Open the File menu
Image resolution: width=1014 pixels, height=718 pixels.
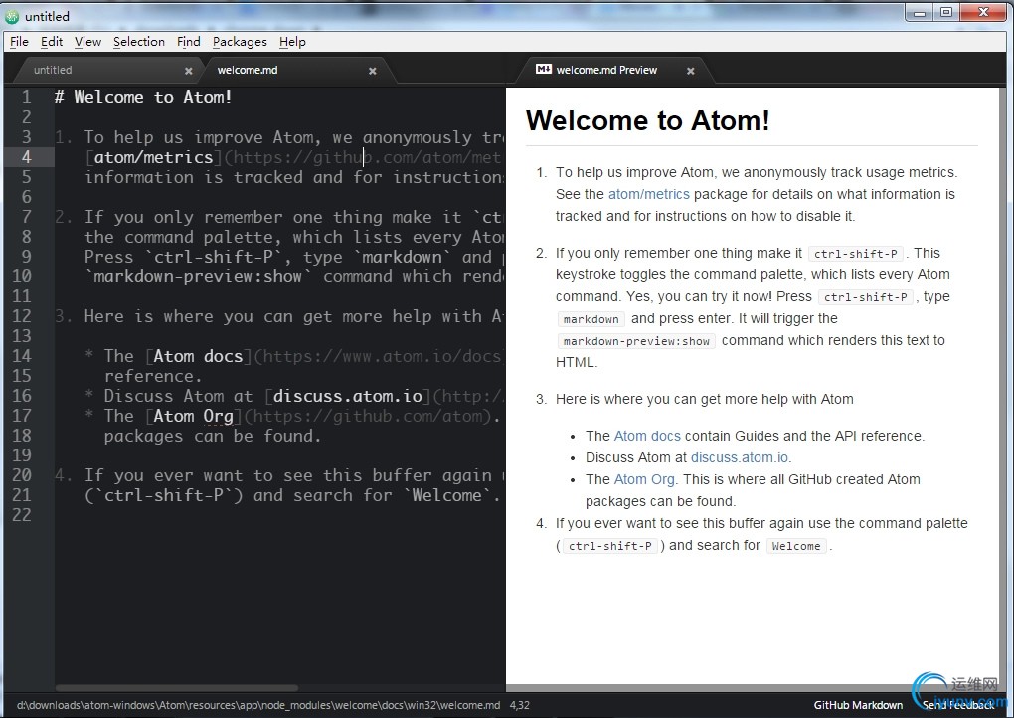click(x=20, y=42)
